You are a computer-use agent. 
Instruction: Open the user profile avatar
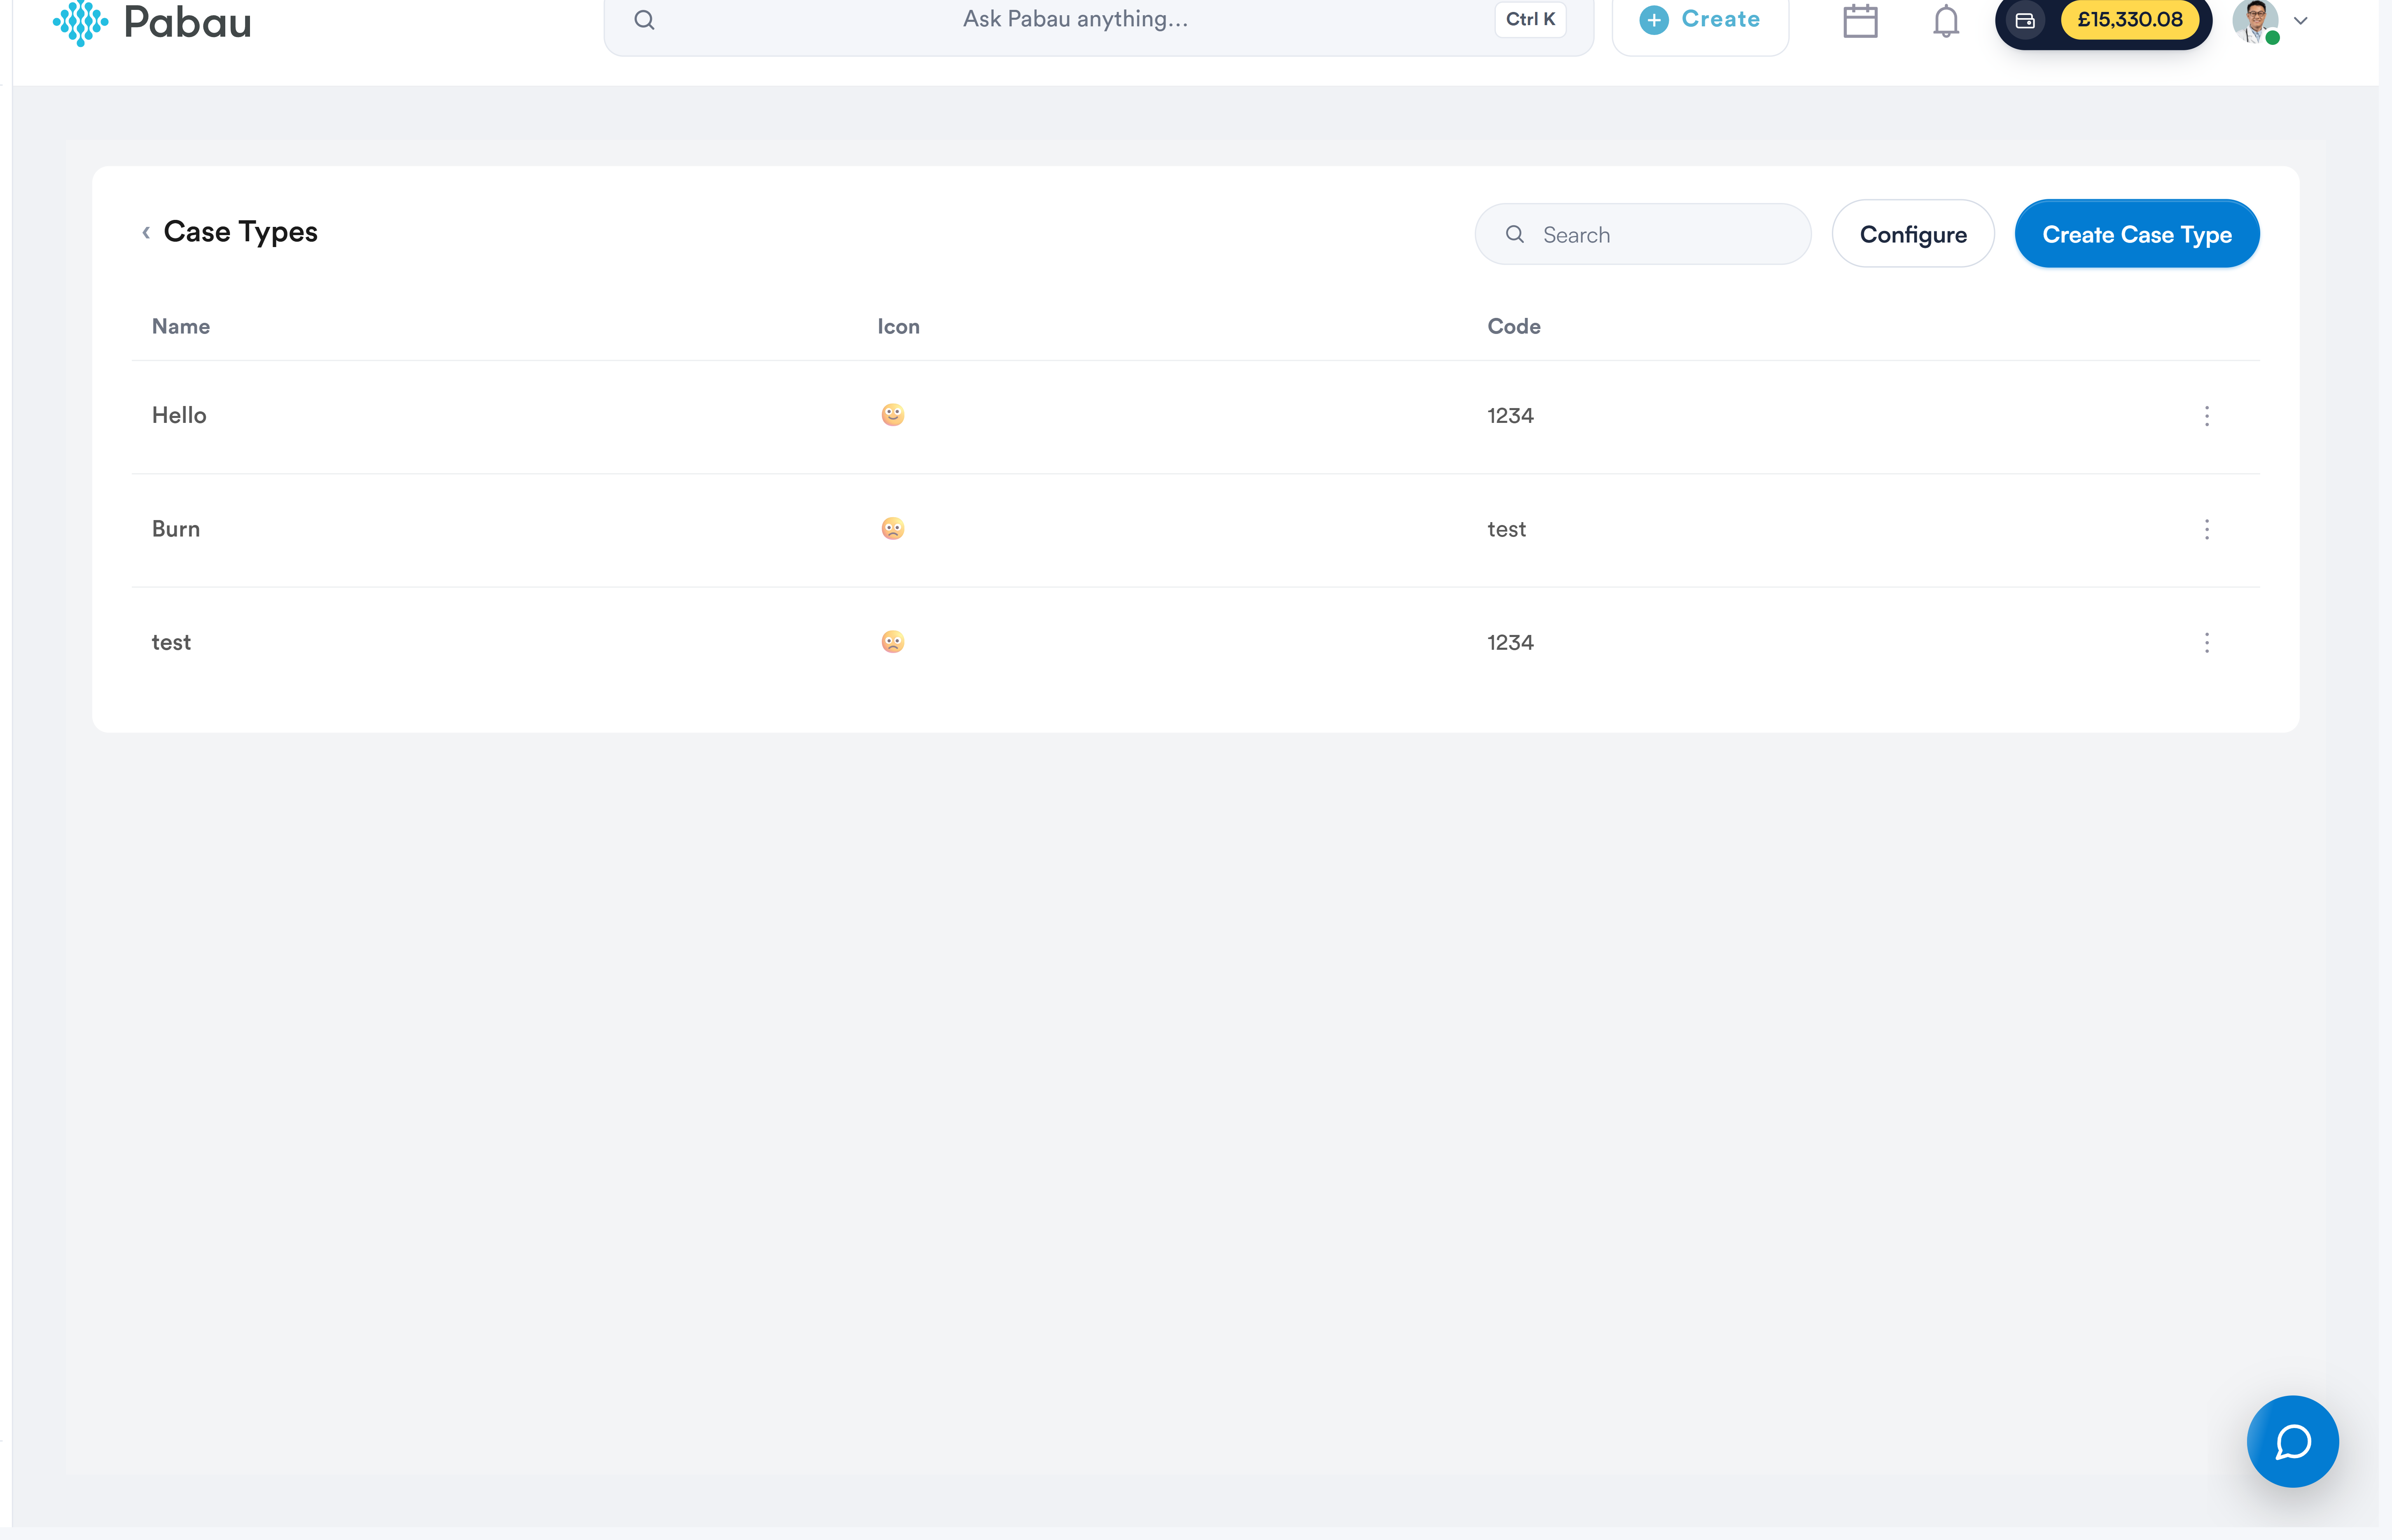coord(2256,21)
